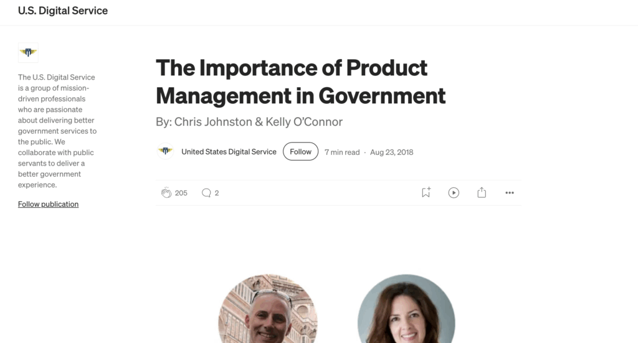Viewport: 638px width, 343px height.
Task: Click the right circular author photo
Action: tap(406, 309)
